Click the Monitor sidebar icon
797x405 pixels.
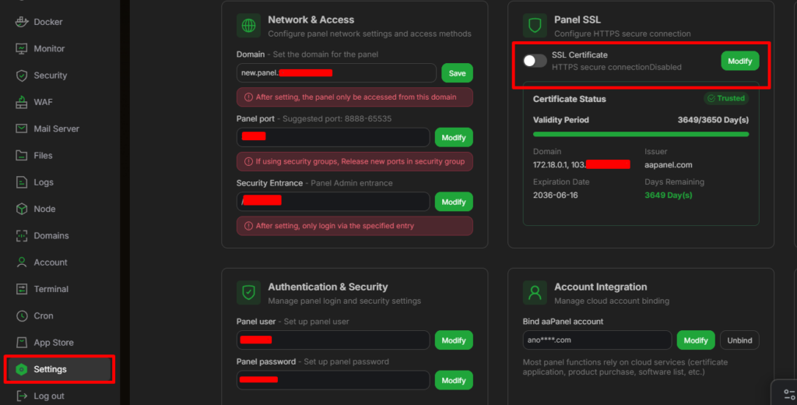[x=21, y=49]
